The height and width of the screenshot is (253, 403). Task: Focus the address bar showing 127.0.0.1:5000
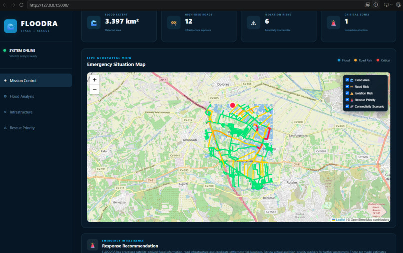tap(195, 5)
